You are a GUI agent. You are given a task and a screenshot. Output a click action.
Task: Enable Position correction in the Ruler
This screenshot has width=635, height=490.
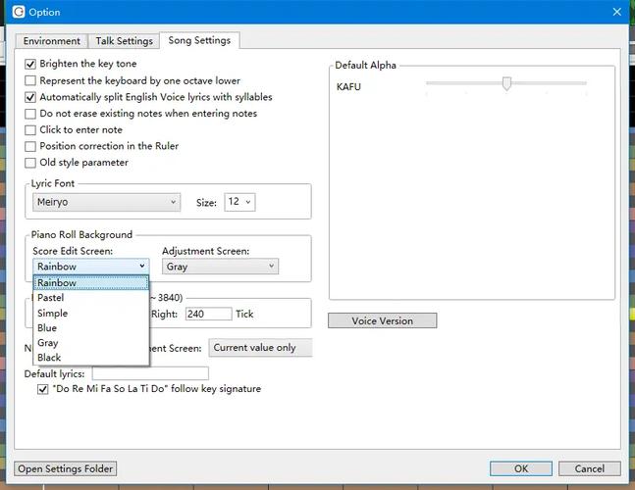30,146
